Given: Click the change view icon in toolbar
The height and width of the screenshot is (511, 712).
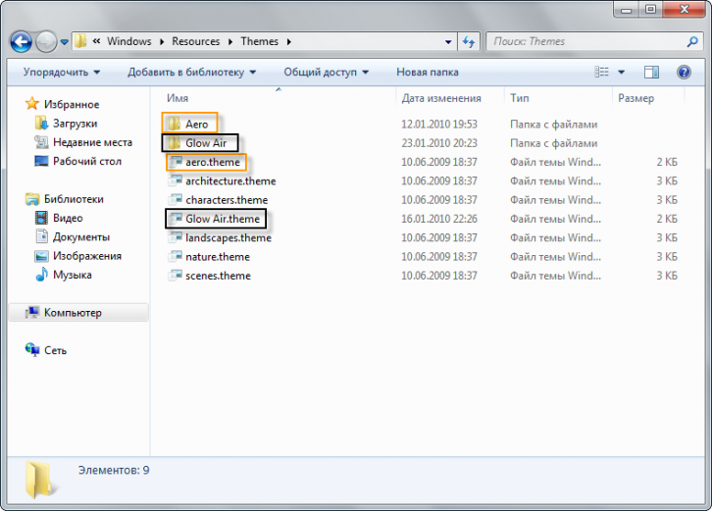Looking at the screenshot, I should [x=602, y=72].
